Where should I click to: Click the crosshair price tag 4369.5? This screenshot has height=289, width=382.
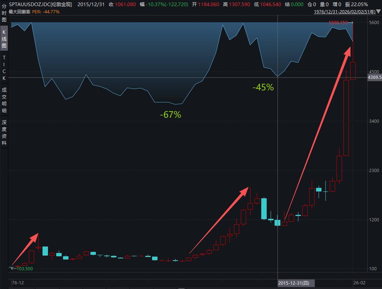point(375,77)
